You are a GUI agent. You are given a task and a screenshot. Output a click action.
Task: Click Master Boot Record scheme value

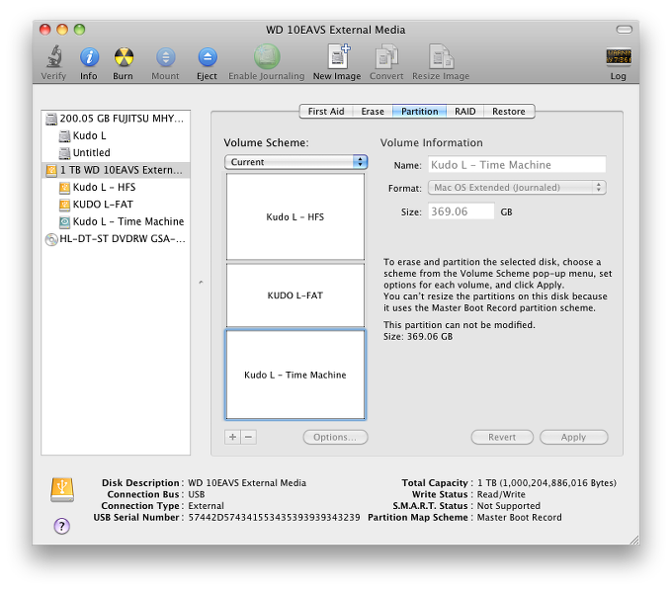coord(519,517)
